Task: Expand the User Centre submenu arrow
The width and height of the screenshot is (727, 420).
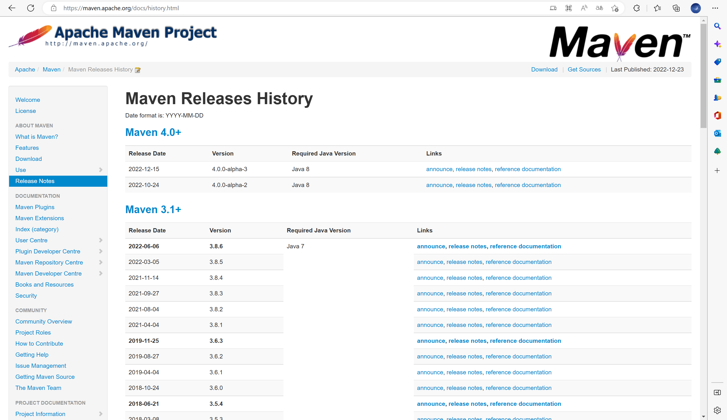Action: click(x=101, y=240)
